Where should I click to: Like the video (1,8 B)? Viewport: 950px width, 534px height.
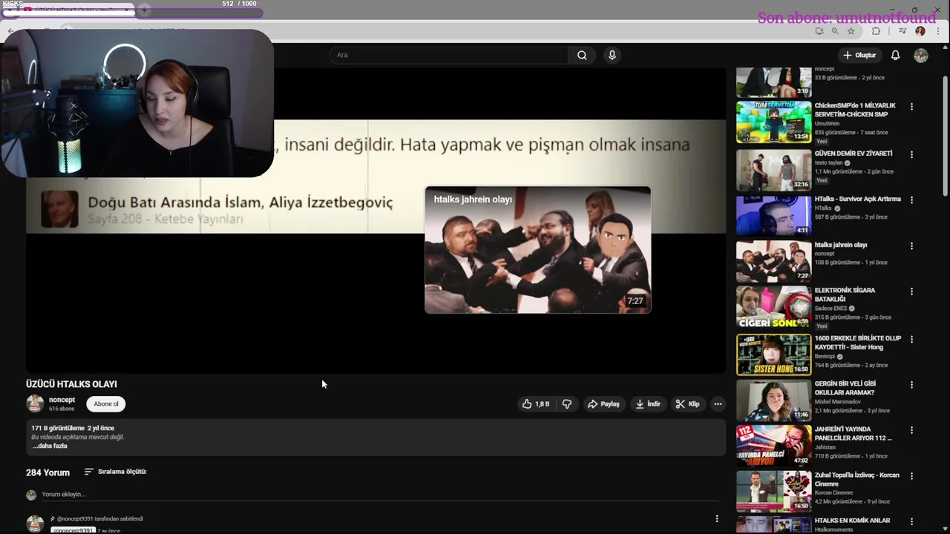[536, 404]
